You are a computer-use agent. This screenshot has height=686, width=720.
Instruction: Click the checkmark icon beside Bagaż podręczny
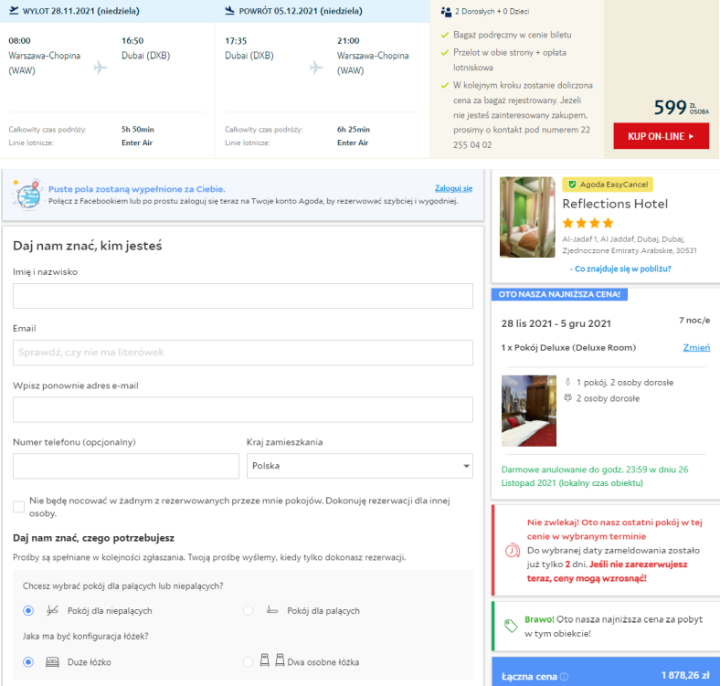pyautogui.click(x=444, y=35)
